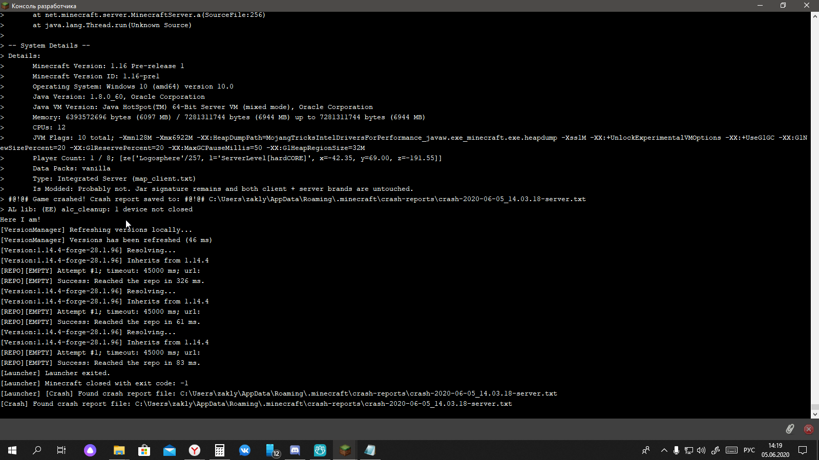Click the '[Launcher] Launcher exited.' line
Image resolution: width=819 pixels, height=460 pixels.
click(55, 373)
